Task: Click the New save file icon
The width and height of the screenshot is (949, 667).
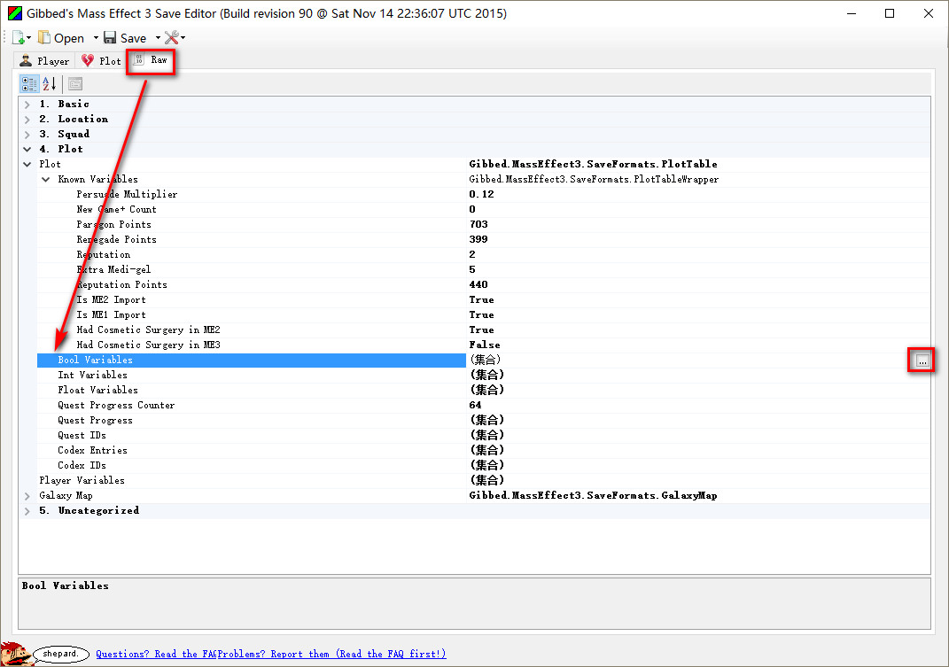Action: point(18,37)
